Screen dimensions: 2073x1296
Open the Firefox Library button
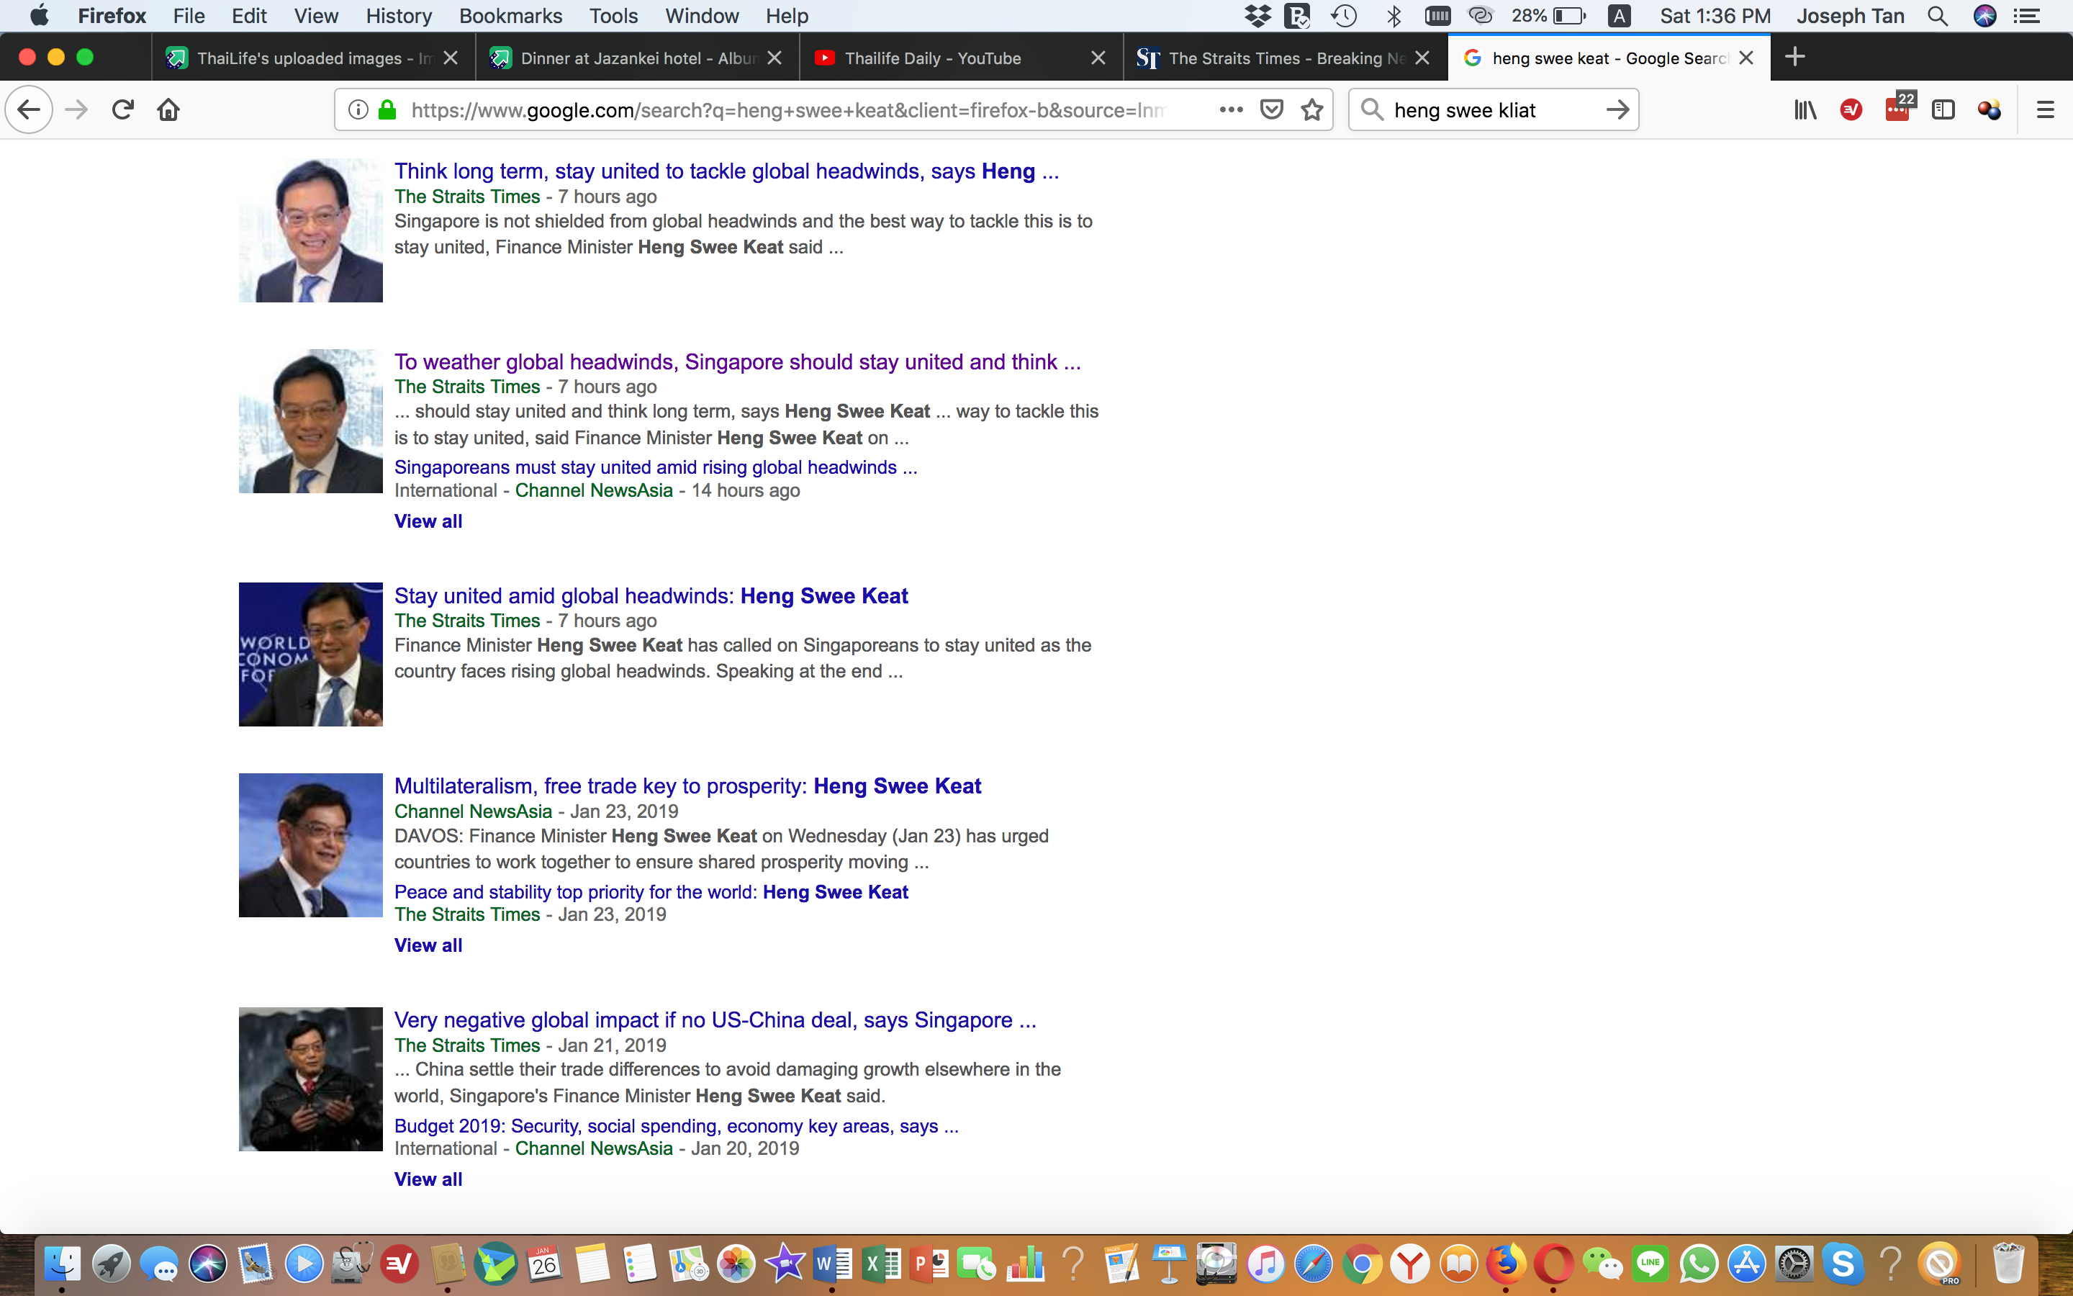click(1805, 109)
